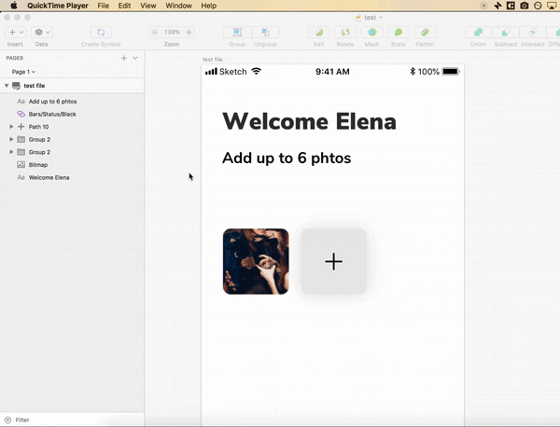Image resolution: width=560 pixels, height=427 pixels.
Task: Open the Page 1 dropdown
Action: (23, 72)
